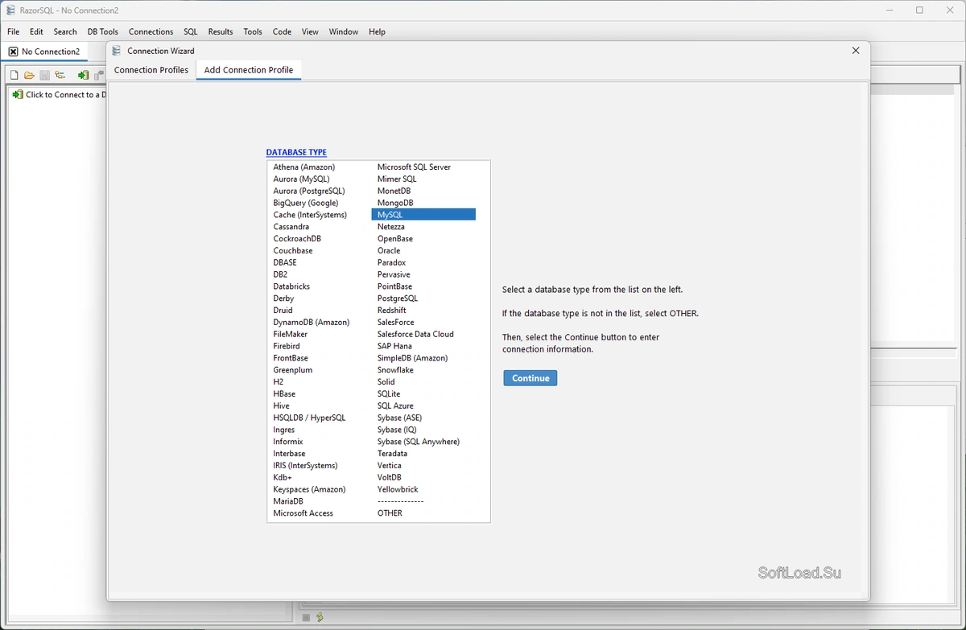
Task: Open the SQL menu
Action: coord(190,31)
